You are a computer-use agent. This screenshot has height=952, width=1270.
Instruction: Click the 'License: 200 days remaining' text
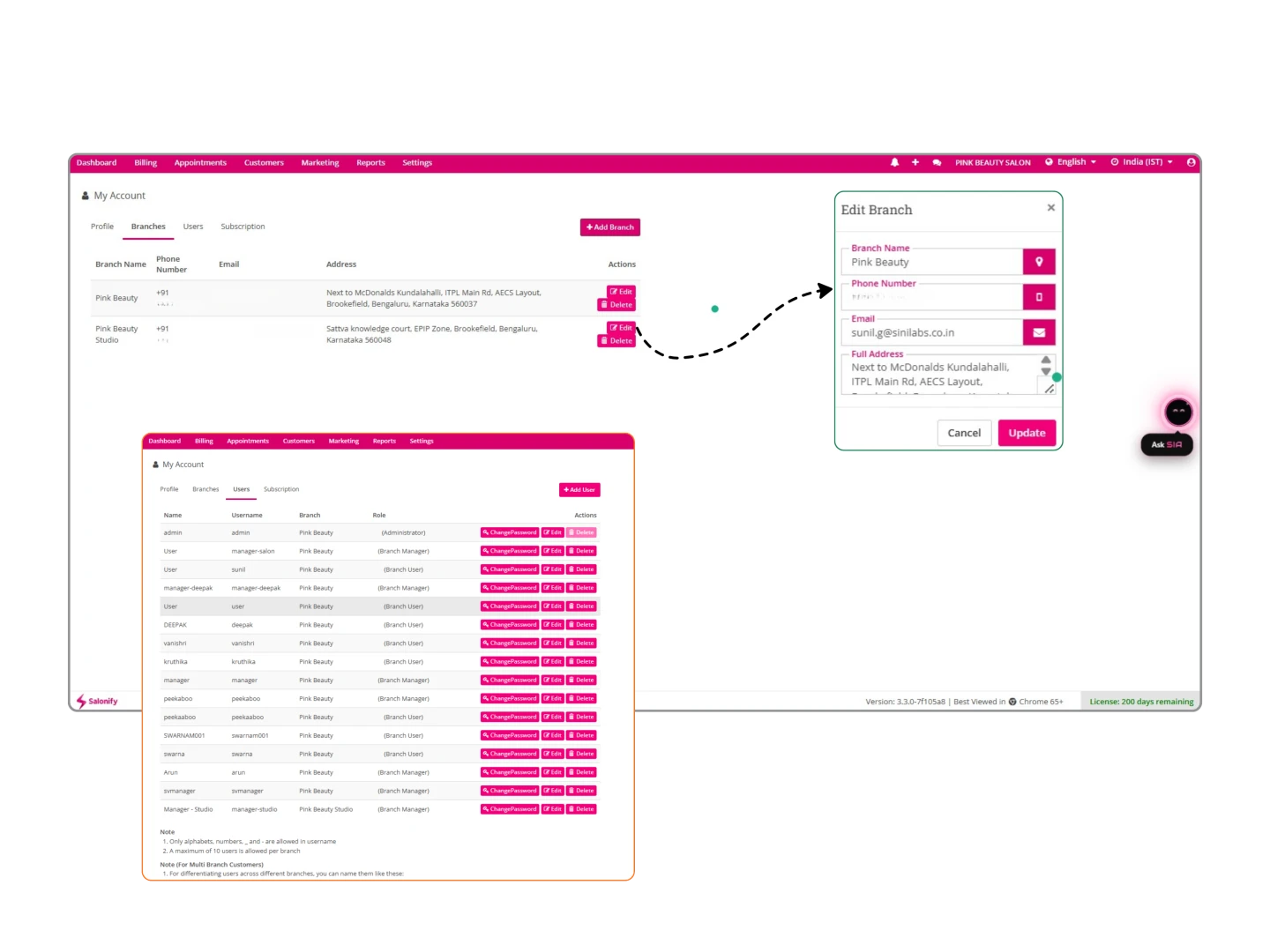pyautogui.click(x=1141, y=702)
